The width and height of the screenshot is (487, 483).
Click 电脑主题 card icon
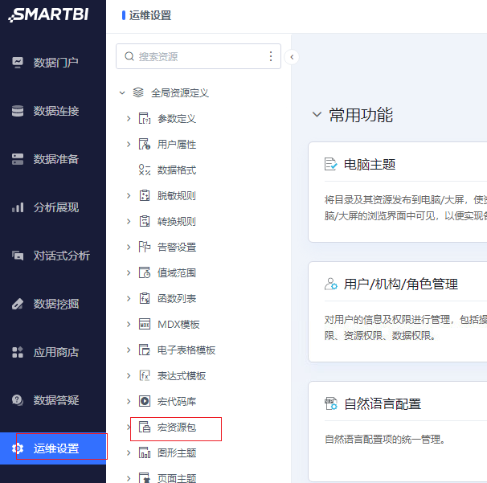pyautogui.click(x=330, y=164)
